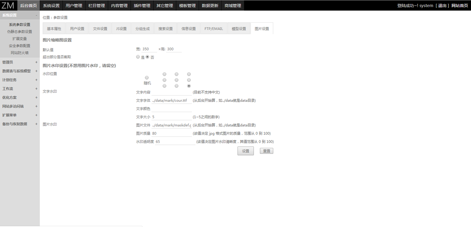Switch to the 基本属性 tab
This screenshot has width=471, height=227.
54,29
